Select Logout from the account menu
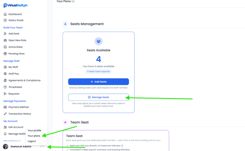Viewport: 245px width, 151px height. click(32, 141)
